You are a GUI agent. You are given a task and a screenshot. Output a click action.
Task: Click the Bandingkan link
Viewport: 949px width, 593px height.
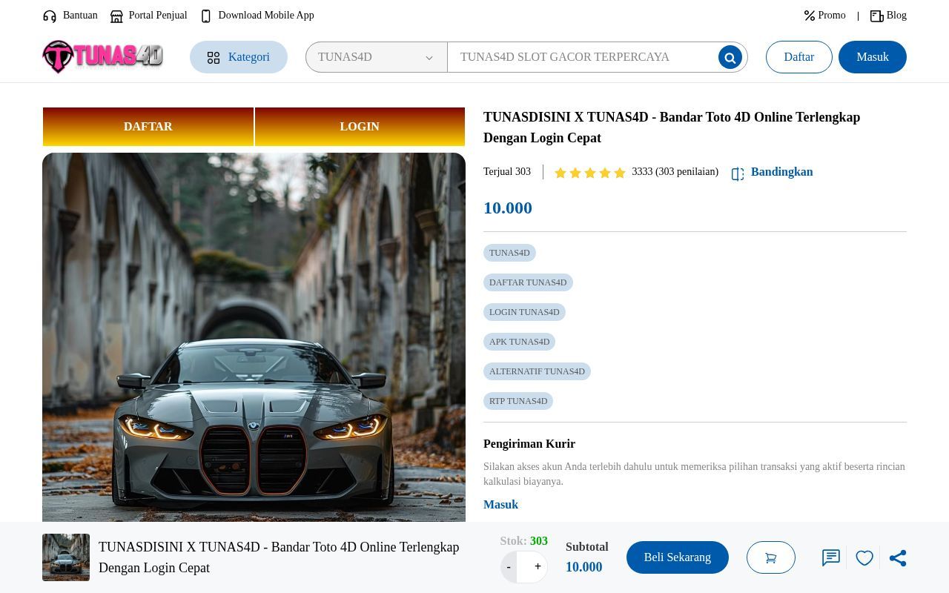781,172
